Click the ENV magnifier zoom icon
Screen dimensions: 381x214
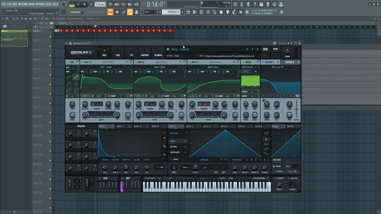coord(164,146)
